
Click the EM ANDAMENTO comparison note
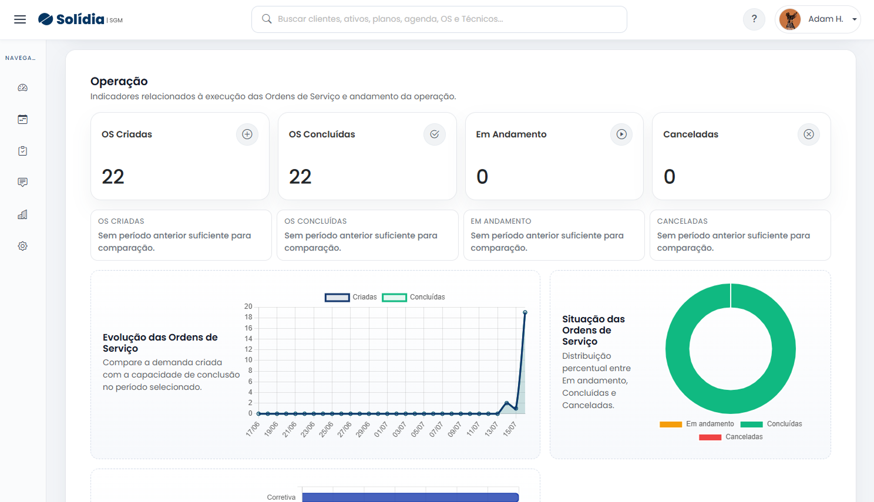554,235
